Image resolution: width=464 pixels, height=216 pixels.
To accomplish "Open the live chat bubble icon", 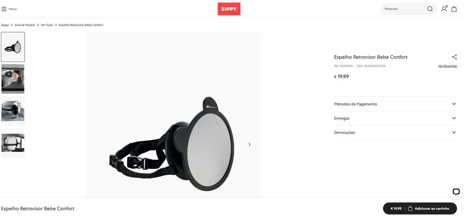I will coord(456,192).
